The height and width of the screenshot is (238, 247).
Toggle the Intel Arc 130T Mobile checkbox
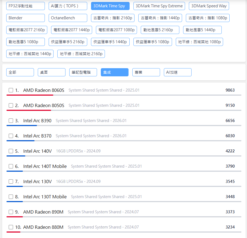(x=11, y=197)
